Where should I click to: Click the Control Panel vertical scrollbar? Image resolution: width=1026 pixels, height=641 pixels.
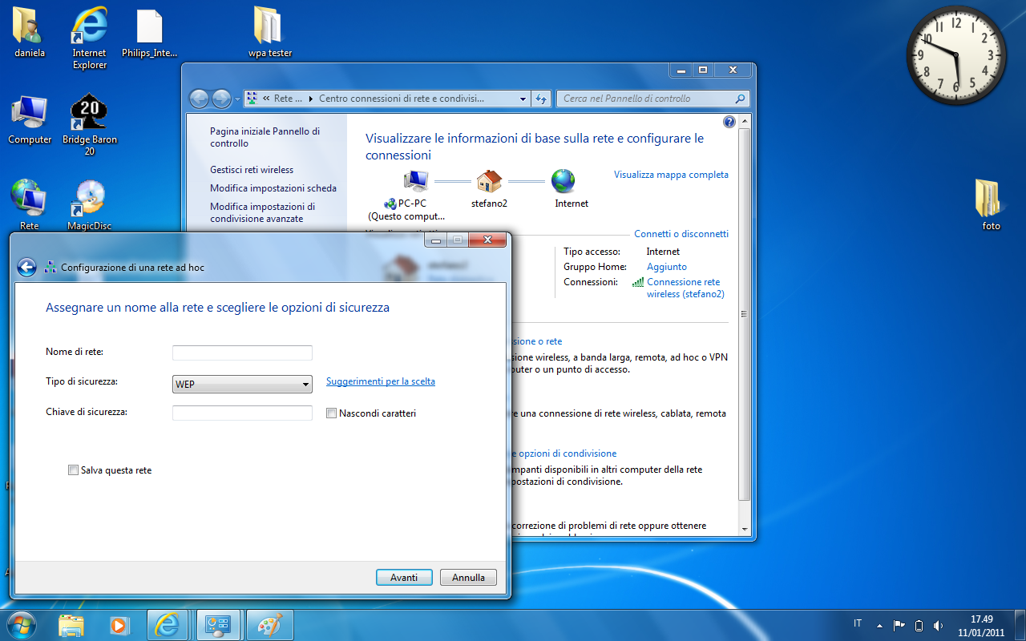[x=744, y=314]
